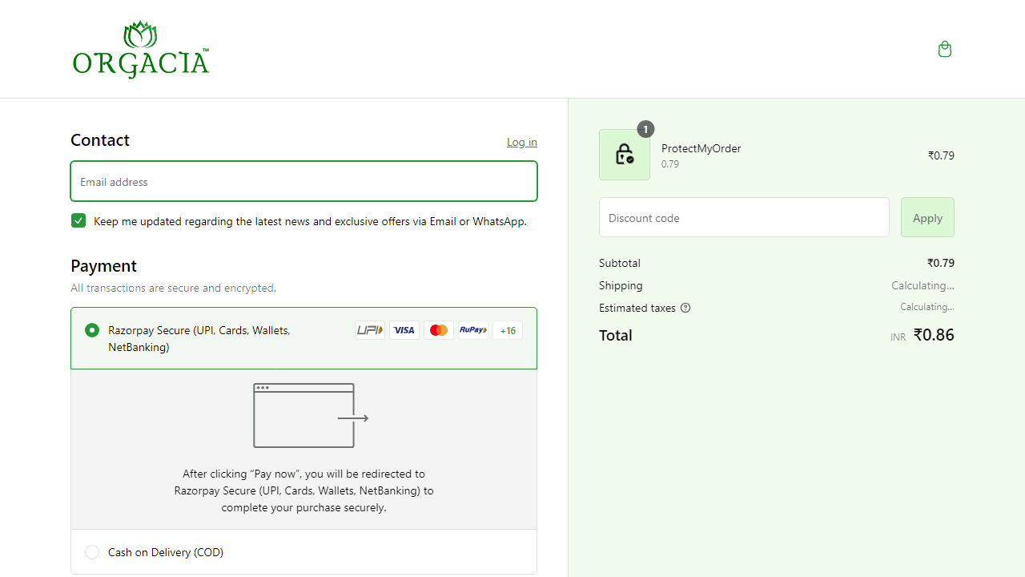Click the Shipping label
The height and width of the screenshot is (577, 1025).
click(x=621, y=285)
